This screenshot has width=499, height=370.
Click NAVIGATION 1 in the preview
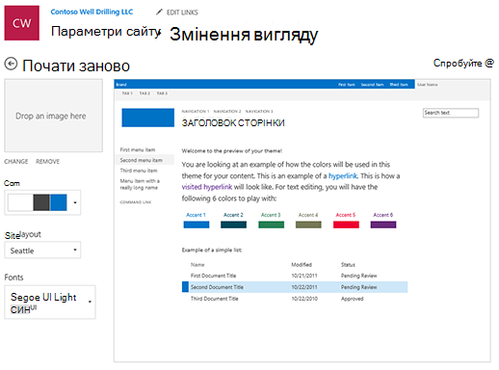click(x=196, y=111)
